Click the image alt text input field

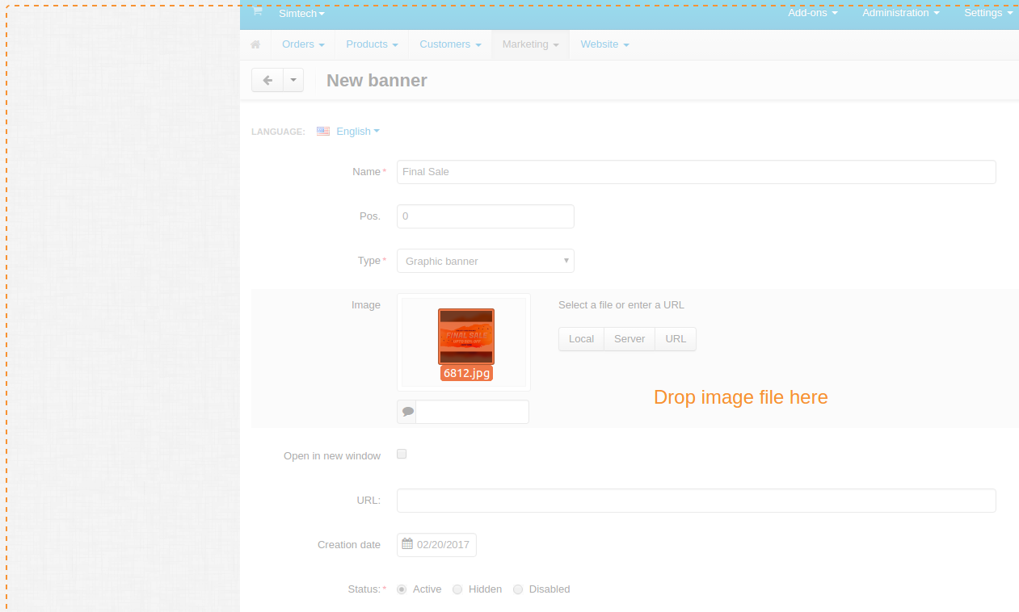coord(472,412)
